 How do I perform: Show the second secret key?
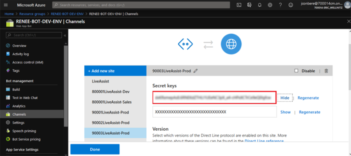(x=286, y=112)
